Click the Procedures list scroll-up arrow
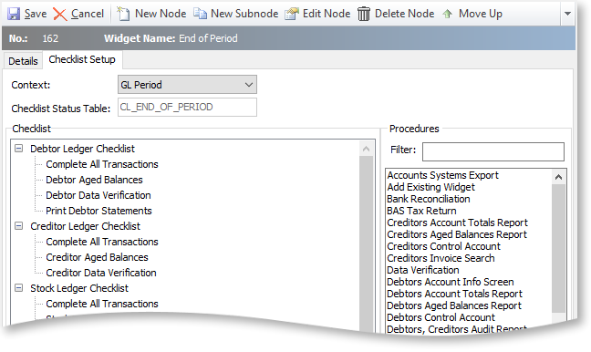This screenshot has width=591, height=352. point(558,177)
